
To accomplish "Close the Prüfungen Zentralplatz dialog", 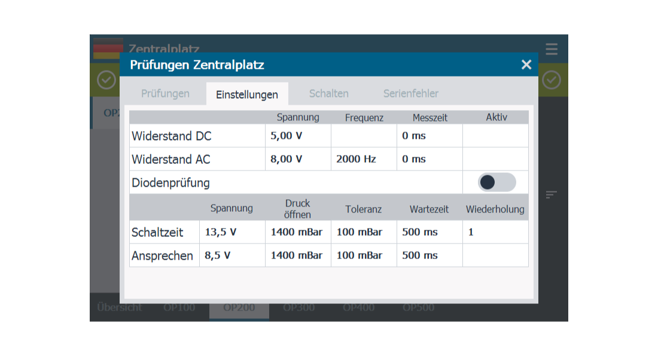I will [526, 65].
